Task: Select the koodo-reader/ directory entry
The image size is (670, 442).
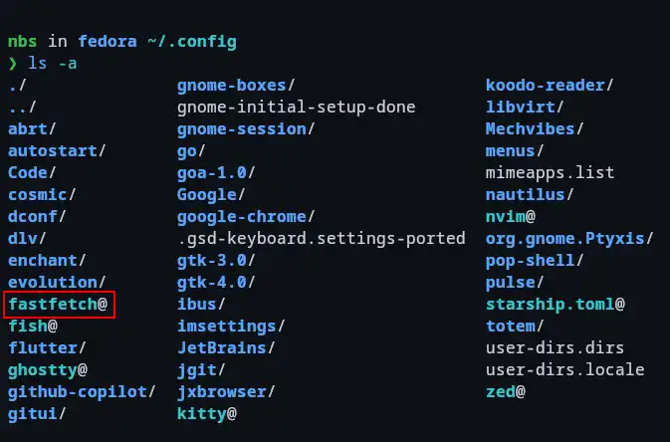Action: (550, 85)
